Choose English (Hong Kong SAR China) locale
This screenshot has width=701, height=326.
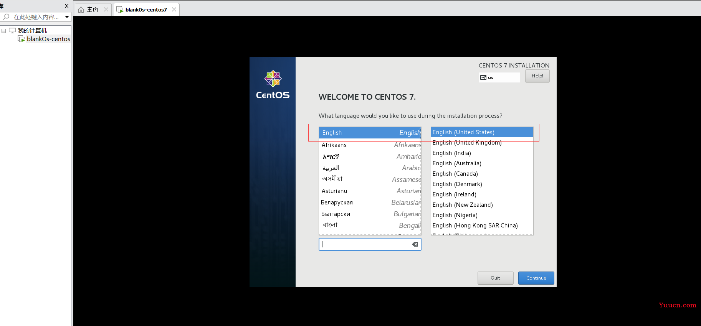[x=482, y=226]
